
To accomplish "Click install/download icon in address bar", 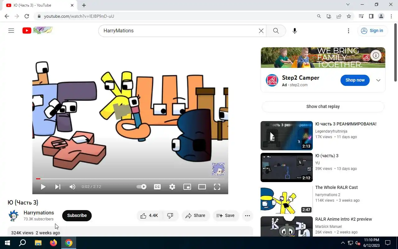I will coord(329,16).
